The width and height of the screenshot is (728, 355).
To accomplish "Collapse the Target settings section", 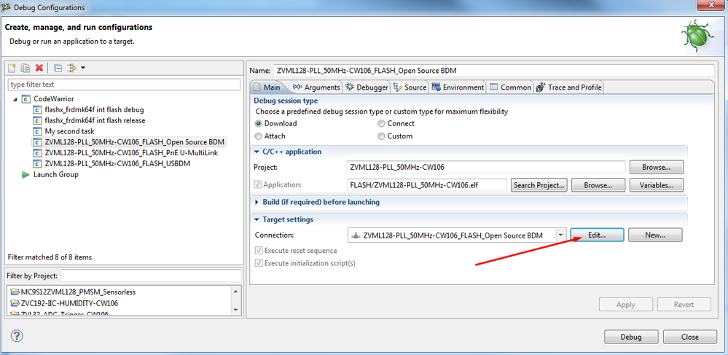I will 257,219.
